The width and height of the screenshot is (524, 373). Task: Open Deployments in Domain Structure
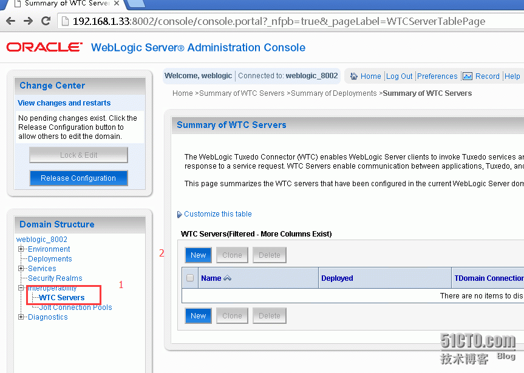[50, 259]
